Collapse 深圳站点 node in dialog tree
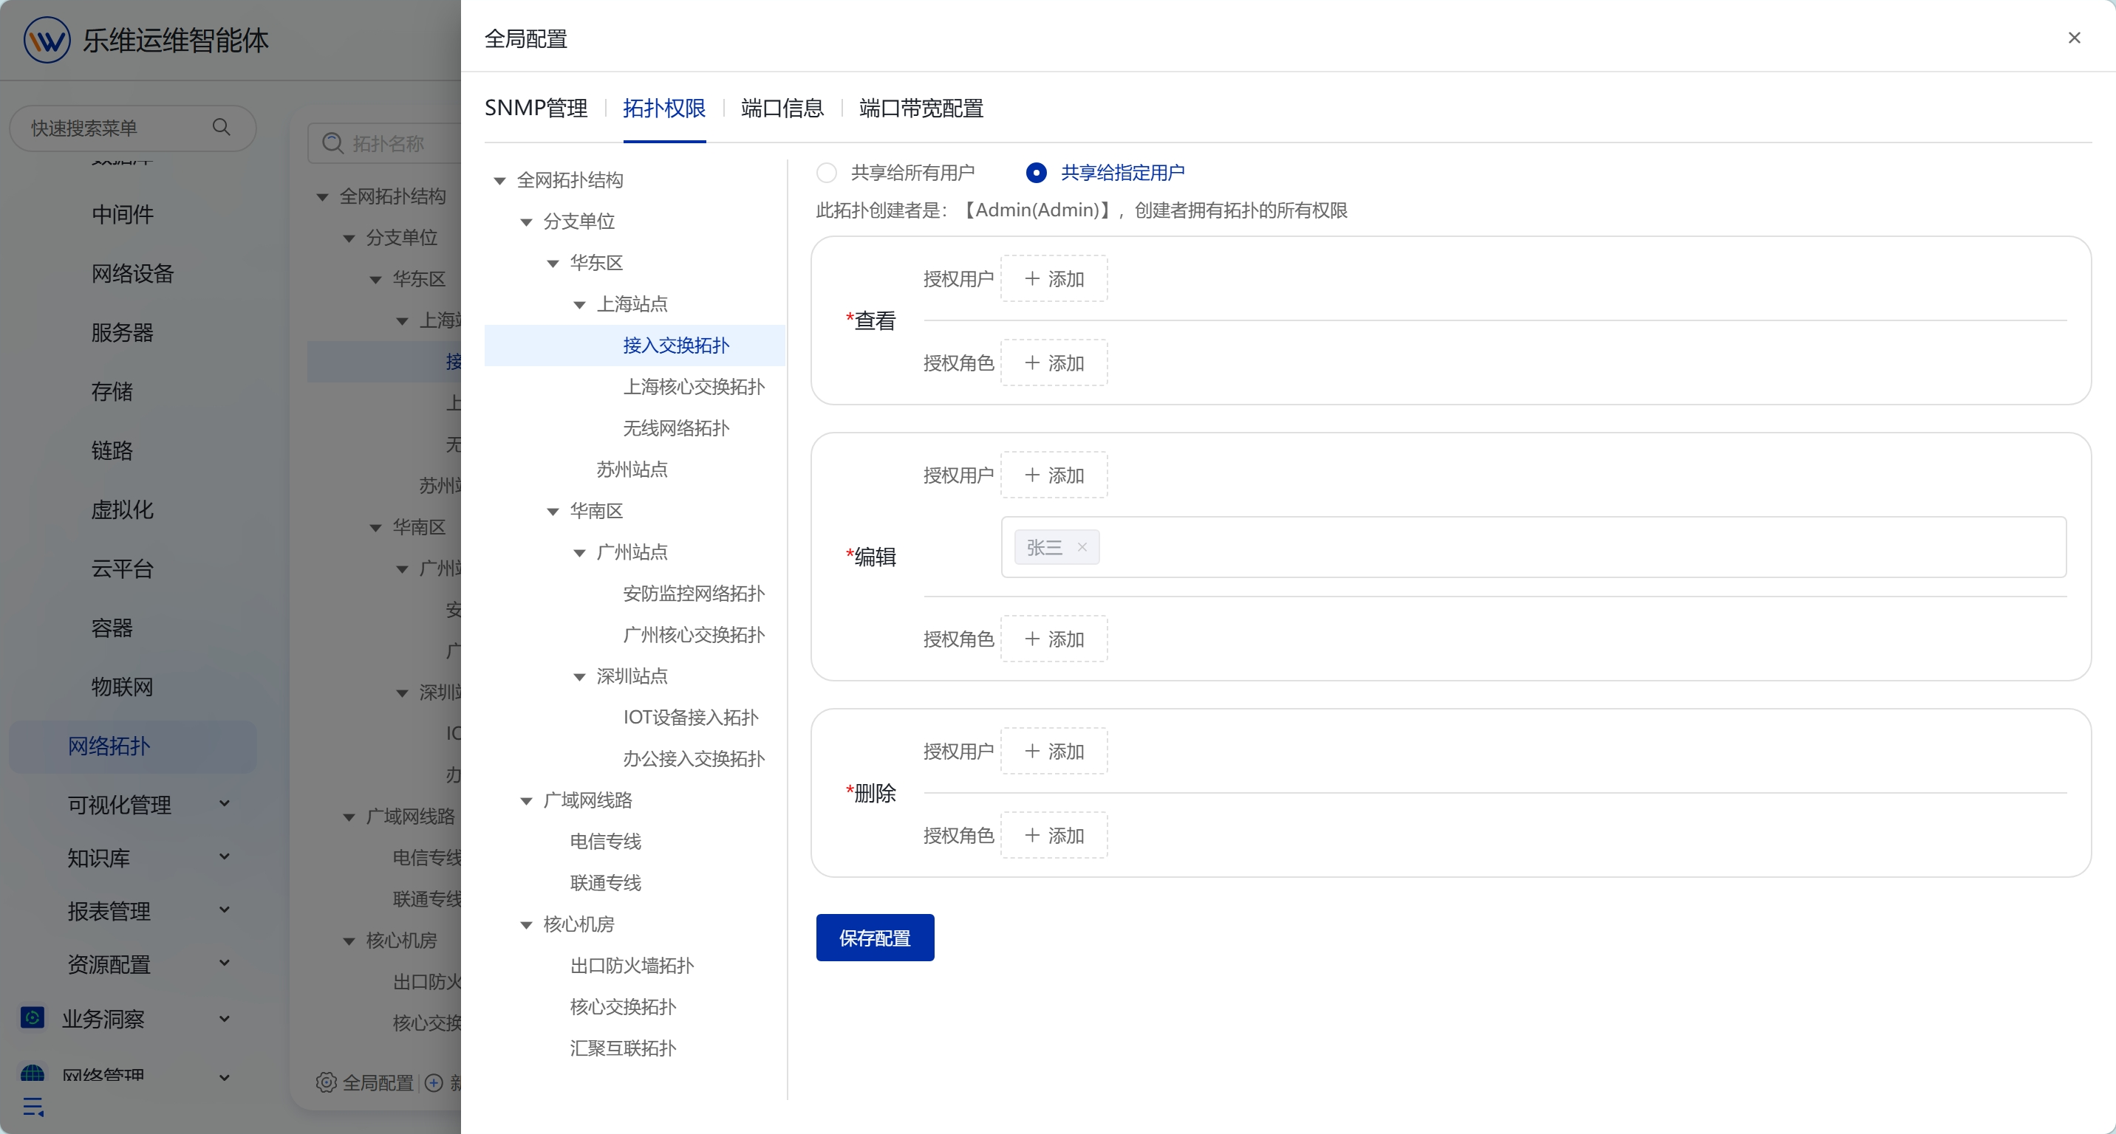This screenshot has height=1134, width=2116. tap(579, 676)
